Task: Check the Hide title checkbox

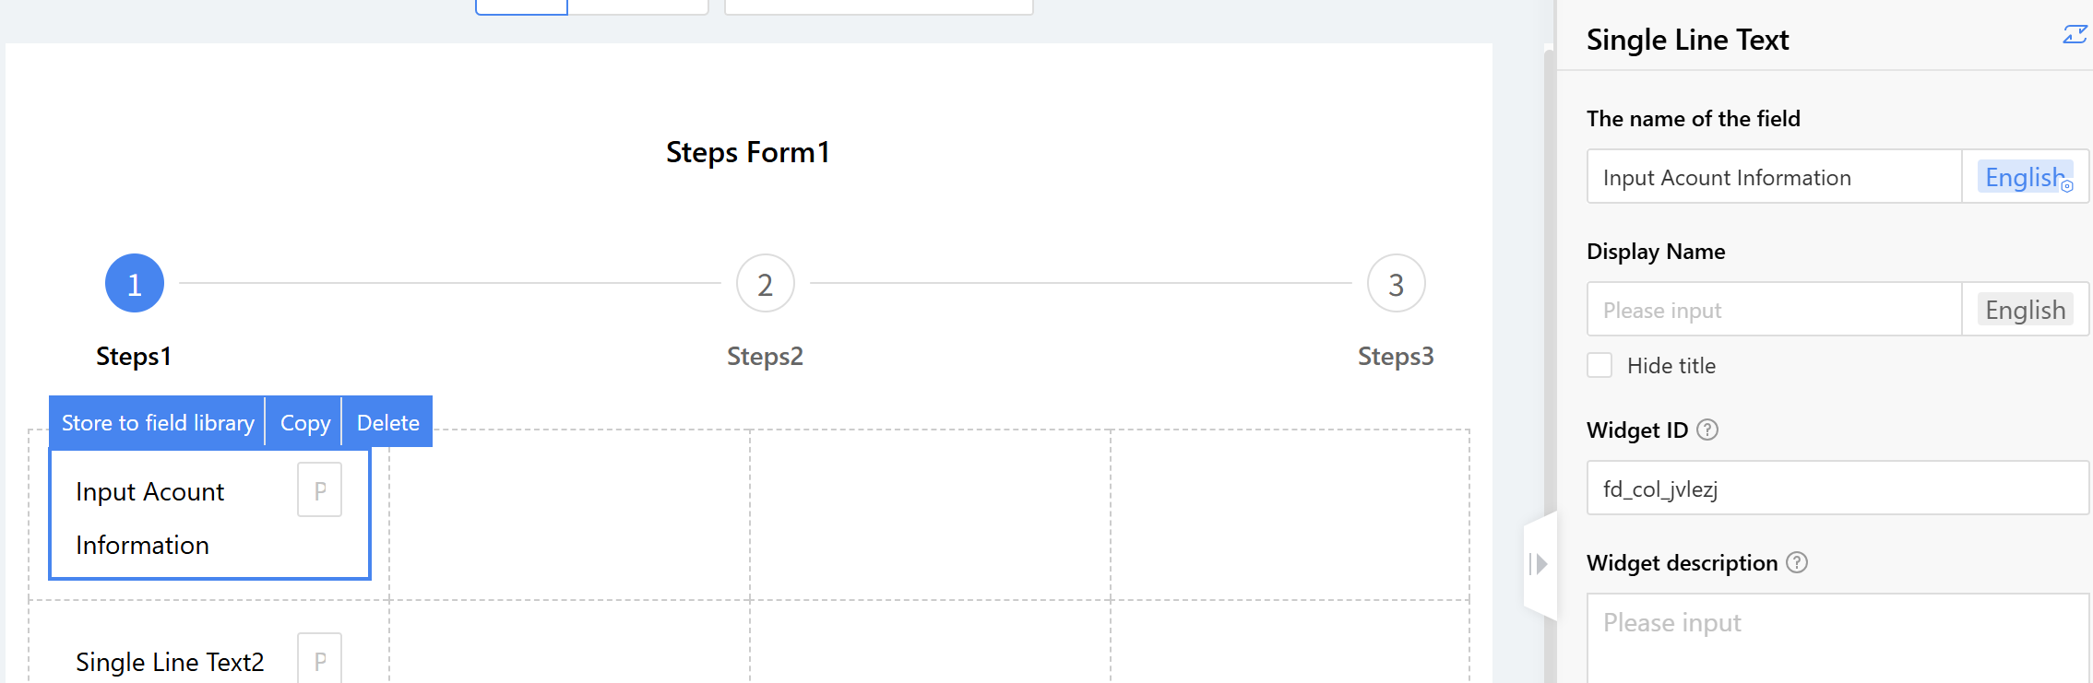Action: (x=1599, y=365)
